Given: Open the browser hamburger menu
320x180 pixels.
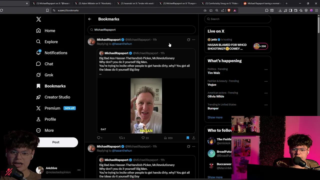Looking at the screenshot, I should pyautogui.click(x=316, y=10).
